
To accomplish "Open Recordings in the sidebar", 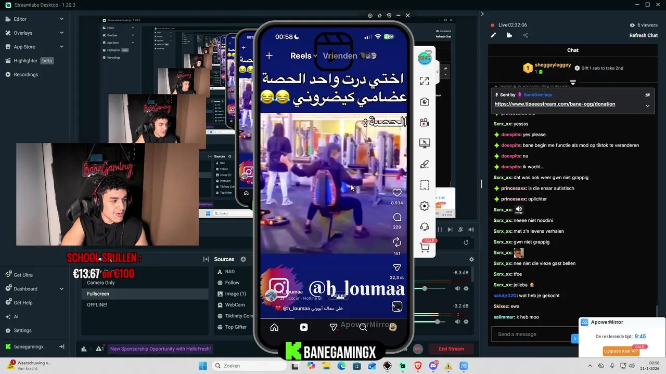I will 25,74.
